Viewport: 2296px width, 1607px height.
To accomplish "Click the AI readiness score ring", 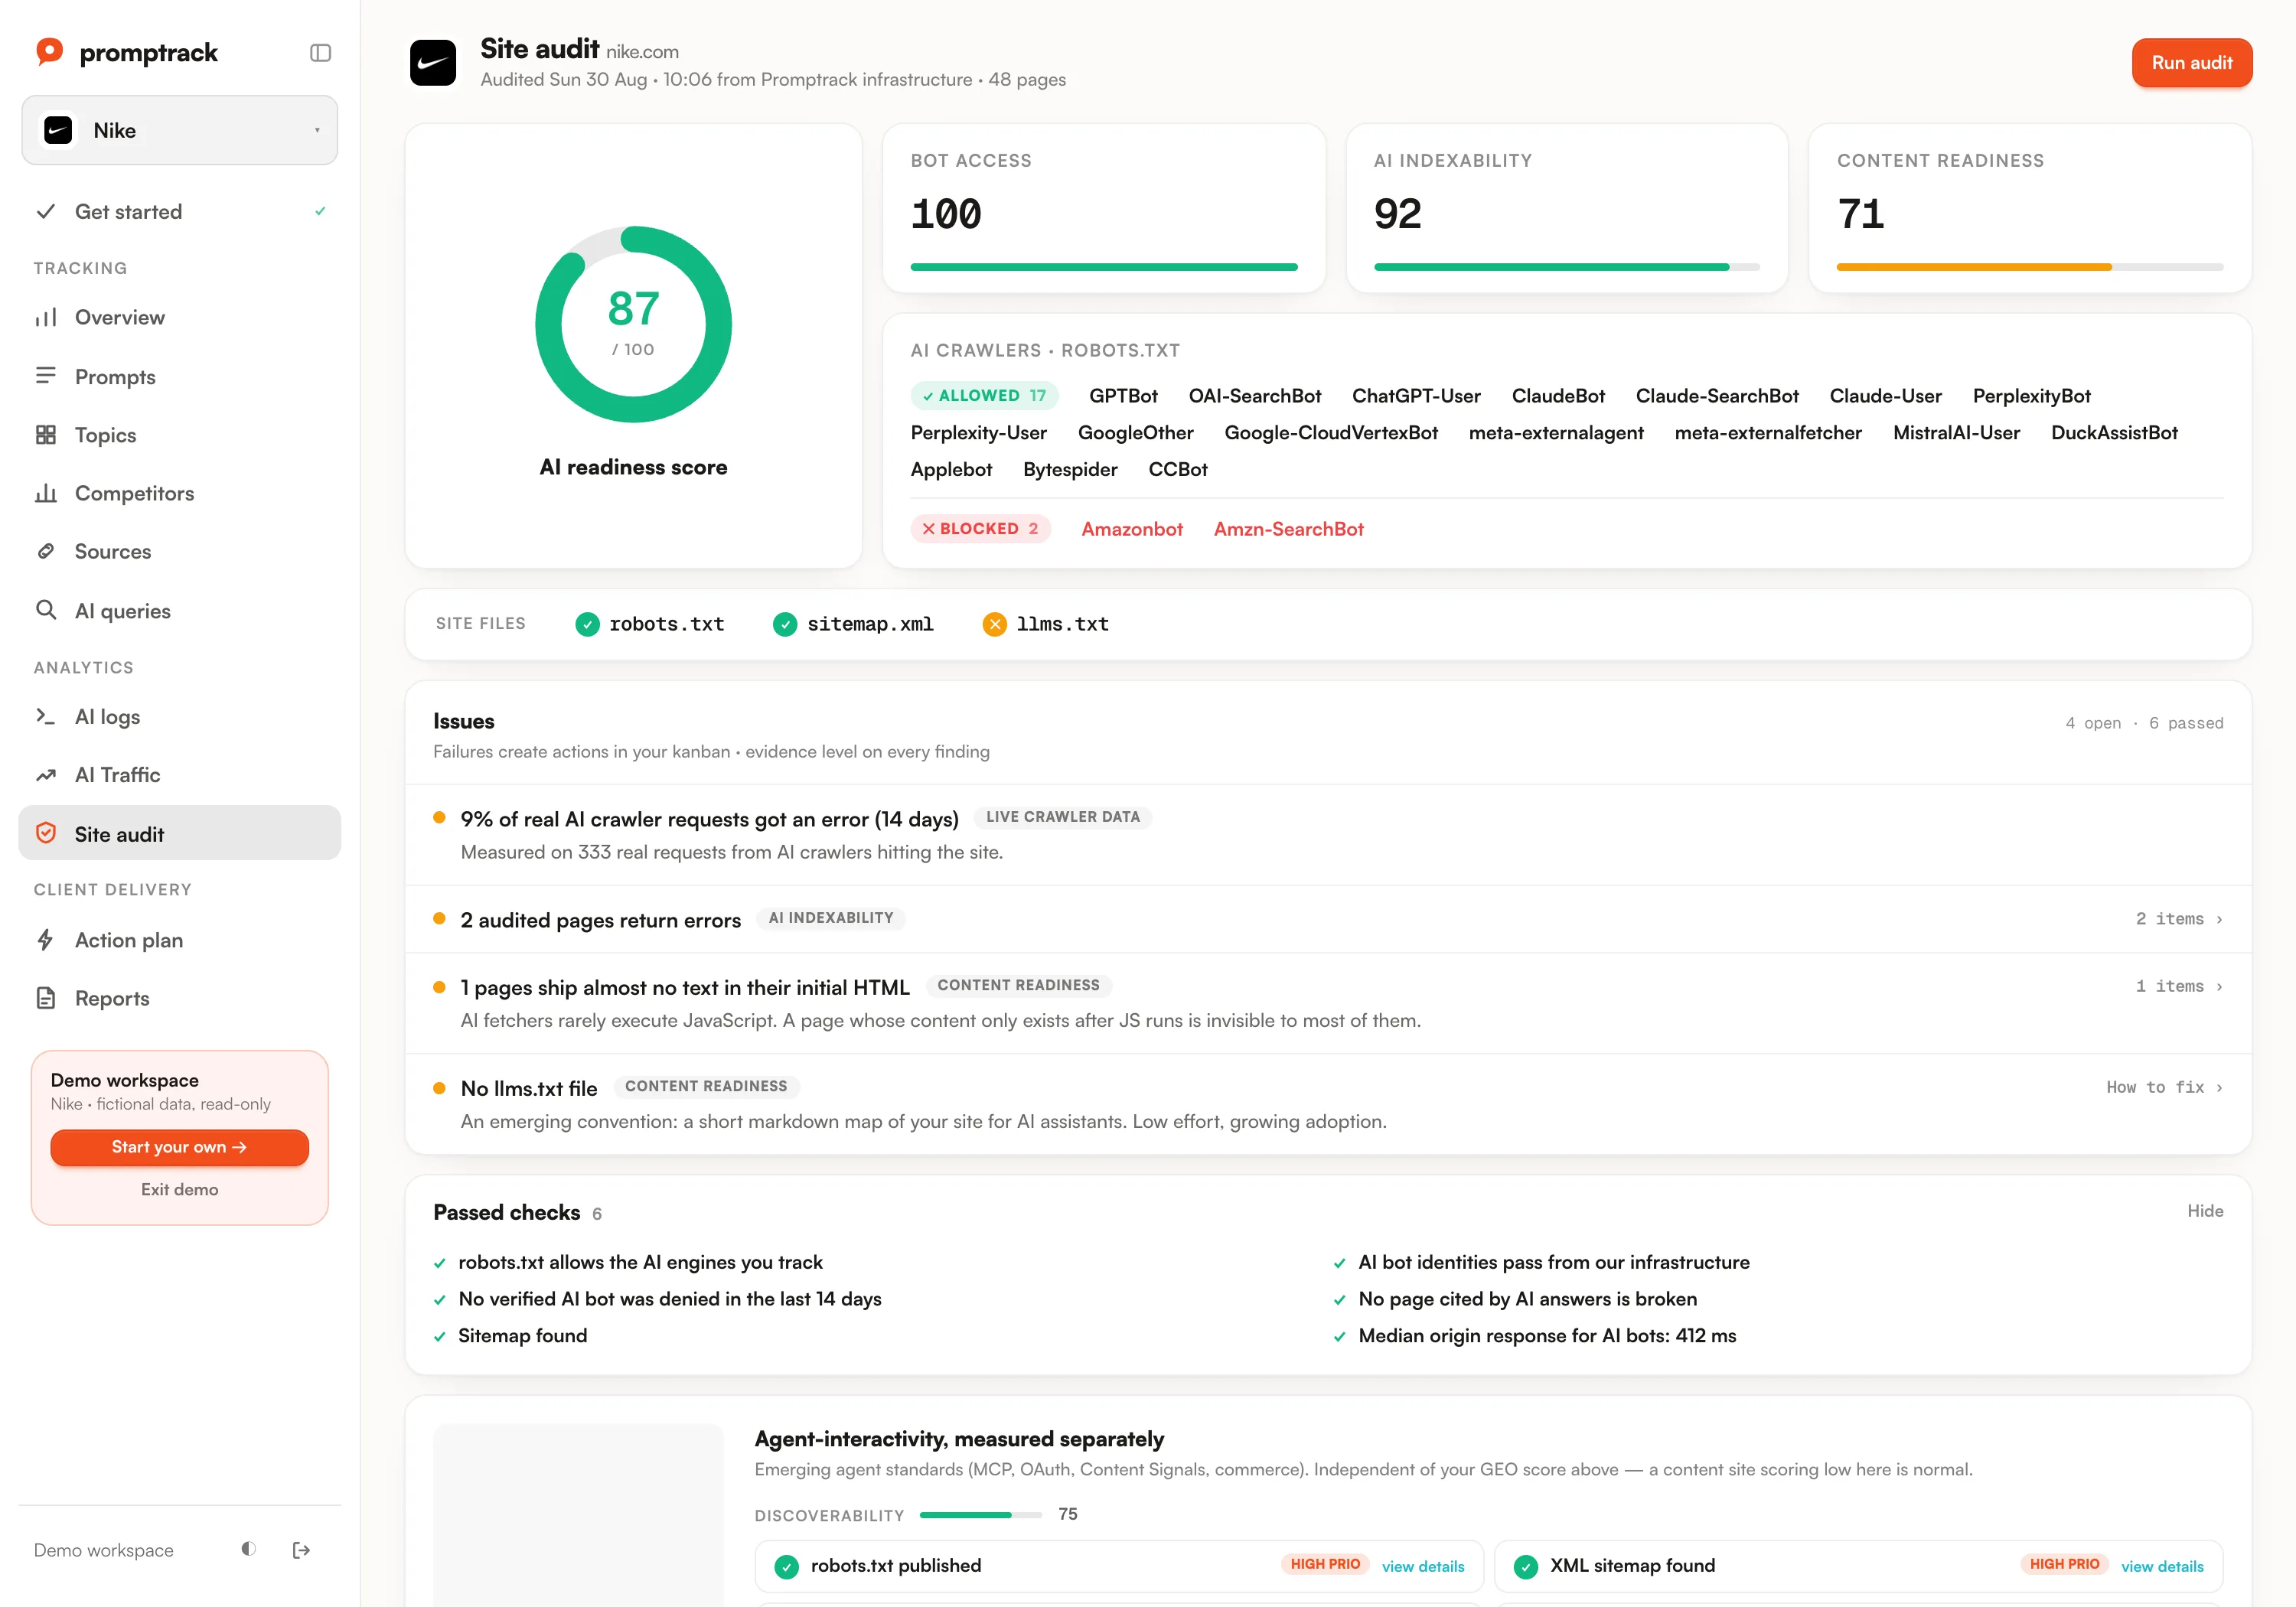I will (x=633, y=324).
